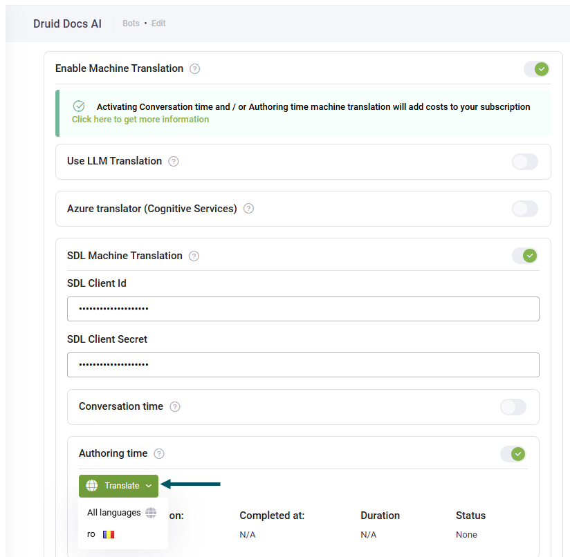Go to Bots breadcrumb link

131,23
